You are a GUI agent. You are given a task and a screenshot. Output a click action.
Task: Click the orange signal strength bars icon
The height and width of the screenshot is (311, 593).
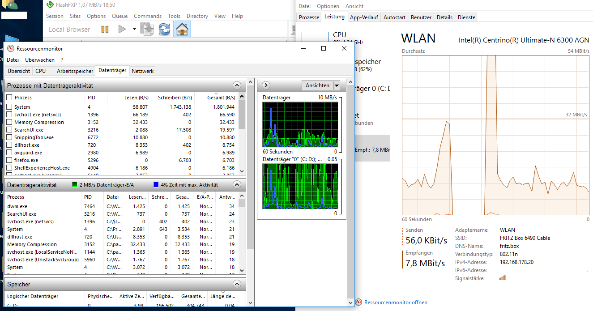(503, 278)
